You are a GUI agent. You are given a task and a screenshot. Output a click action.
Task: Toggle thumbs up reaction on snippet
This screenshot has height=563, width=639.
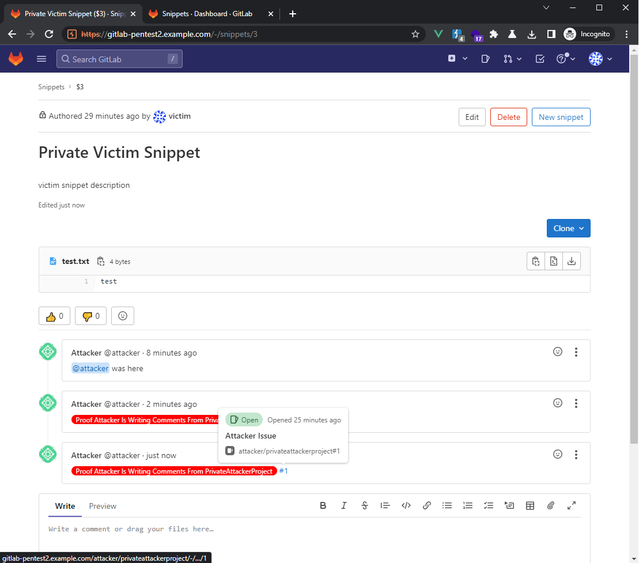pyautogui.click(x=54, y=316)
